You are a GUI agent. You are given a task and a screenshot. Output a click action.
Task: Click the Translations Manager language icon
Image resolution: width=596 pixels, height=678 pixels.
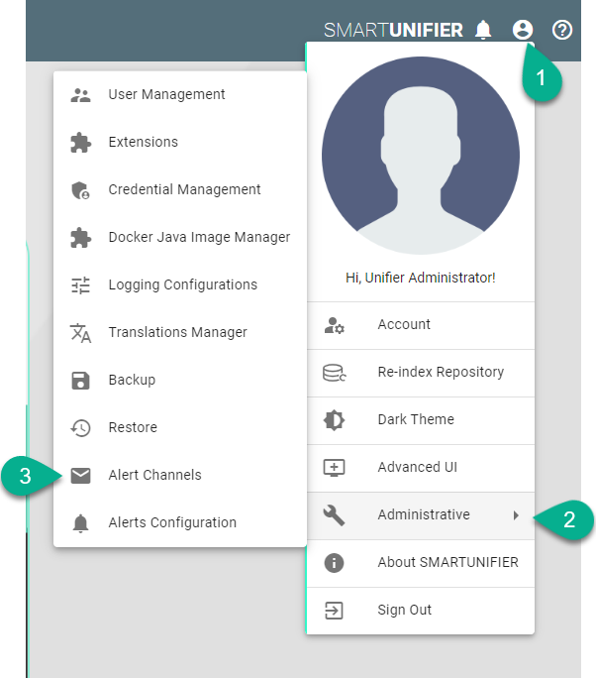81,333
